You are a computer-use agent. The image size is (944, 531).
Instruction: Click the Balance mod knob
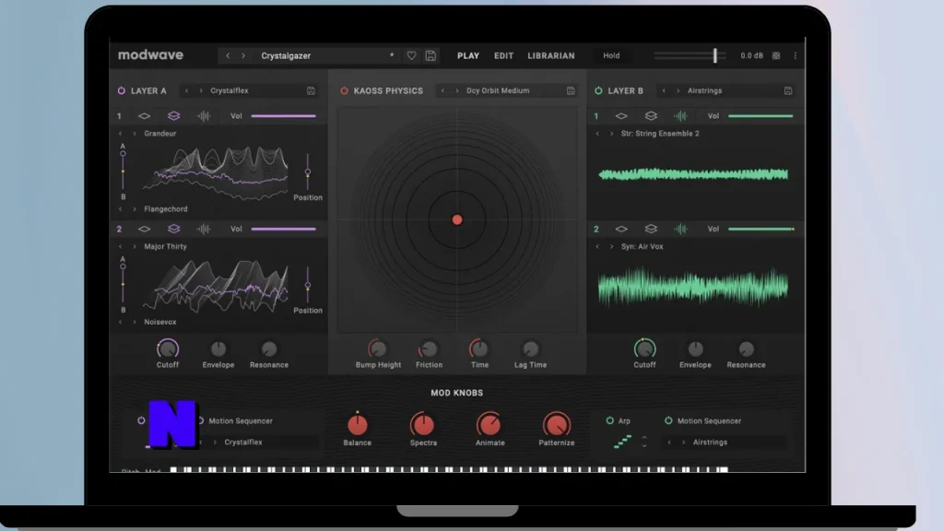(357, 425)
